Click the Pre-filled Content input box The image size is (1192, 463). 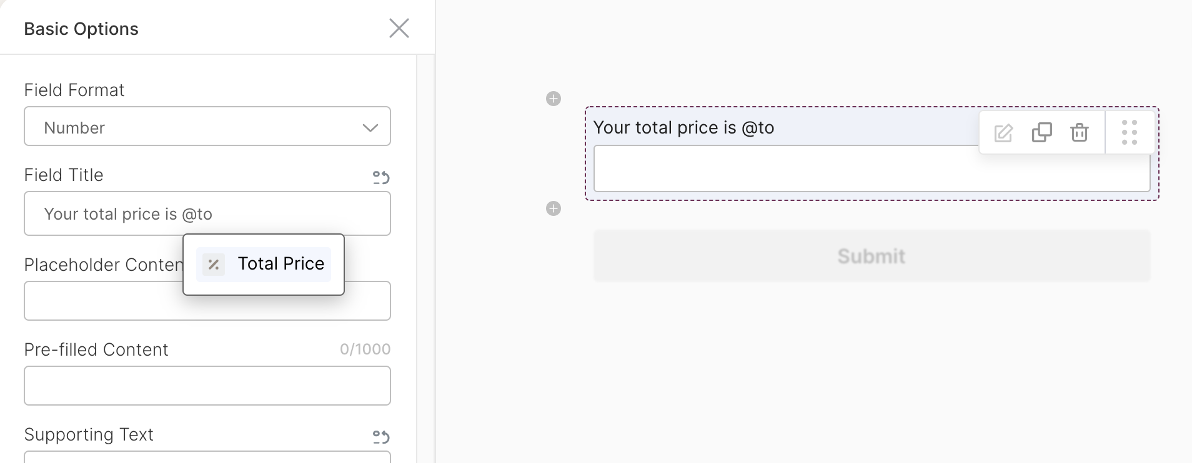(x=207, y=386)
